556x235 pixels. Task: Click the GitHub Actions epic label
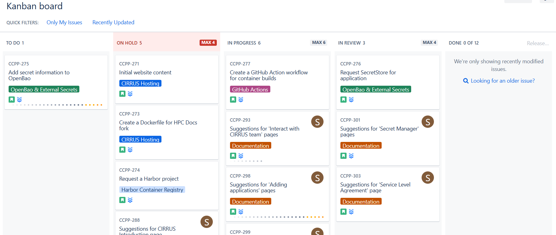point(250,89)
